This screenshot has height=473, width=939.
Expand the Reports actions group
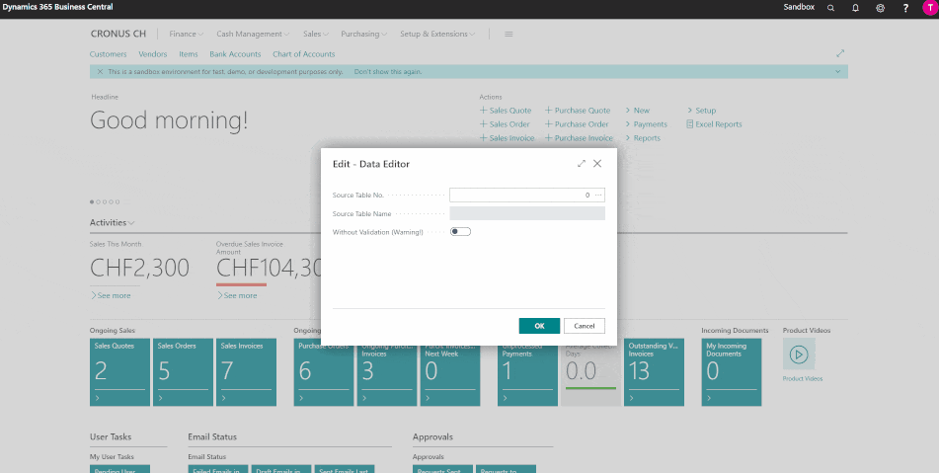(643, 137)
